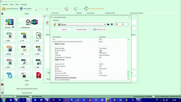
Task: Click the drive icon of ROM Устройство section
Action: coord(2,89)
